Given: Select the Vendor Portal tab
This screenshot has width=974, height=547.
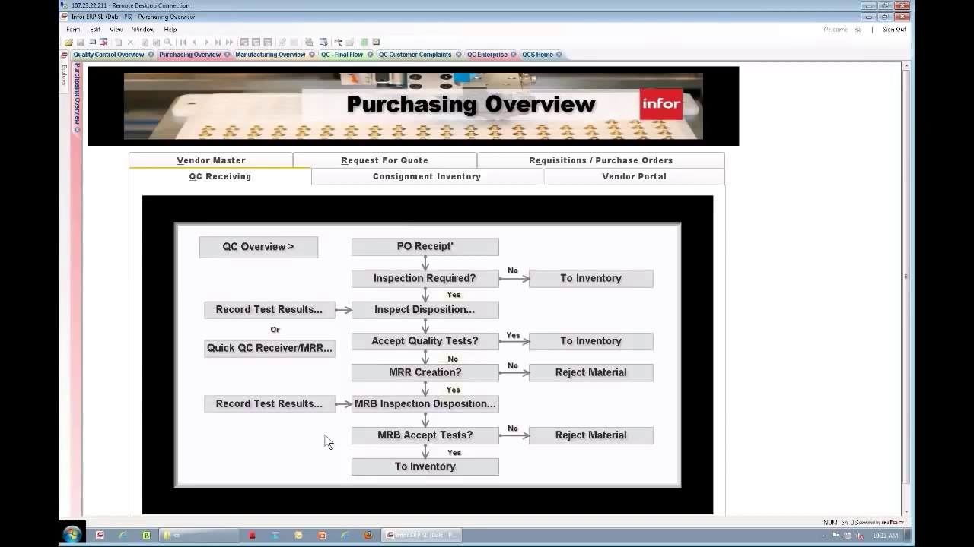Looking at the screenshot, I should coord(634,176).
